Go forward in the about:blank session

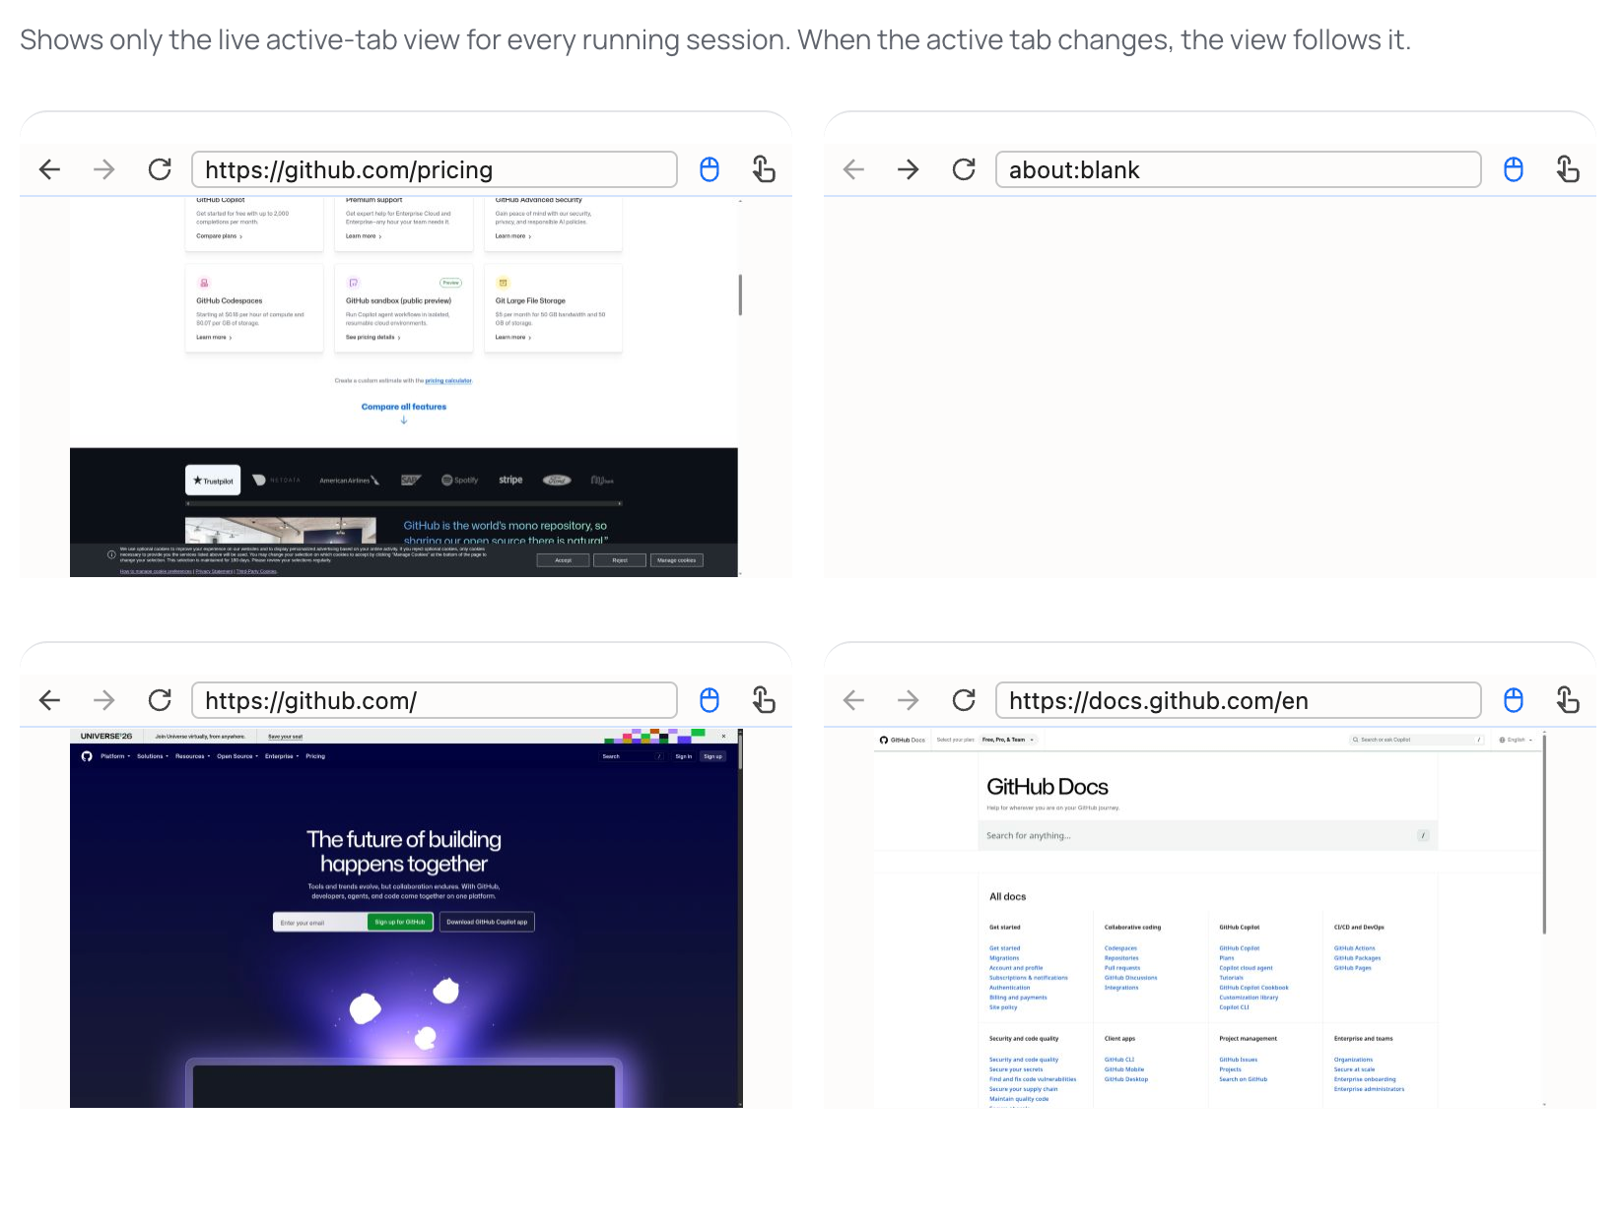[909, 169]
